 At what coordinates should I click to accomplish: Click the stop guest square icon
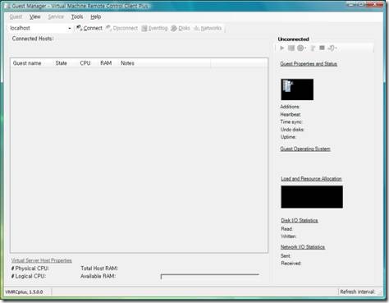[x=322, y=48]
